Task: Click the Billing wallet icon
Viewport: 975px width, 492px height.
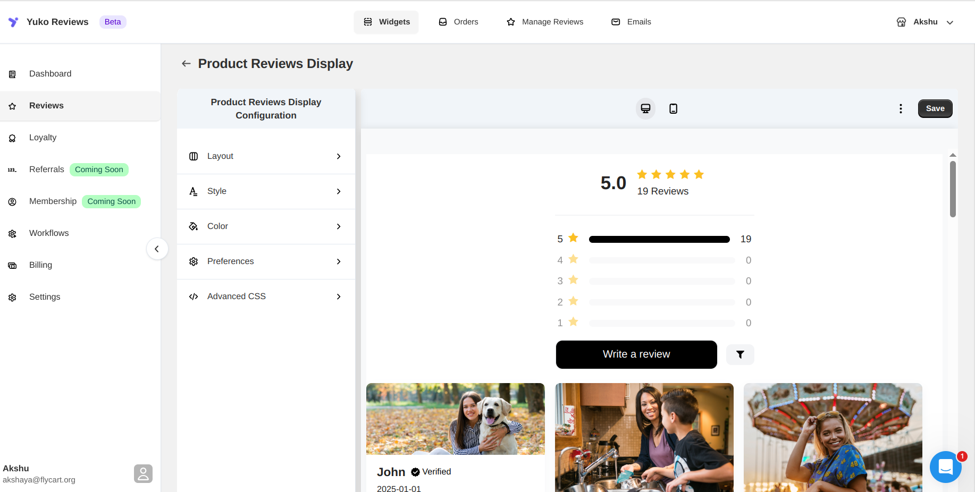Action: [x=12, y=266]
